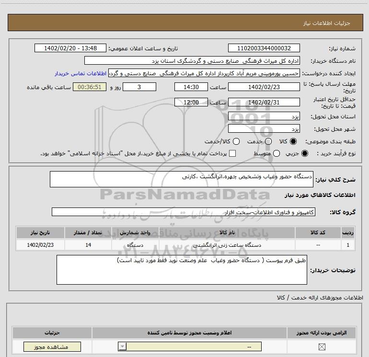Screen dimensions: 369x357
Task: Toggle the mandatory license checkbox
Action: pos(322,346)
